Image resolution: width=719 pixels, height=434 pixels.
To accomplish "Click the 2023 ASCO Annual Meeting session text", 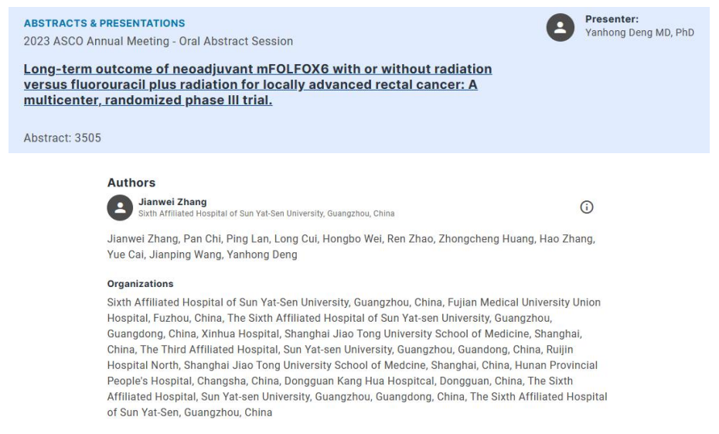I will pos(158,41).
